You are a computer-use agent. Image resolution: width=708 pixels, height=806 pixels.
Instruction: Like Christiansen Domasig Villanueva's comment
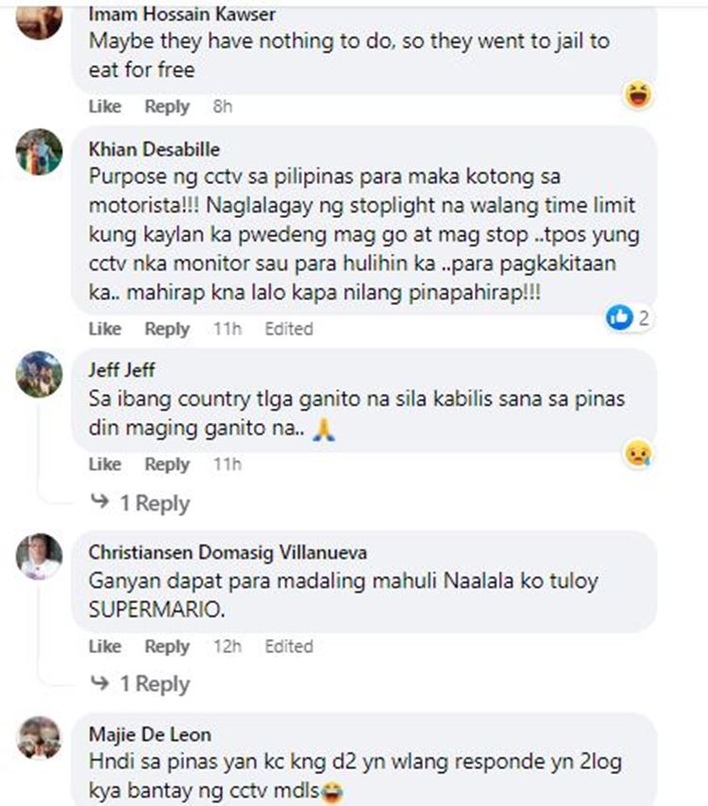click(105, 646)
